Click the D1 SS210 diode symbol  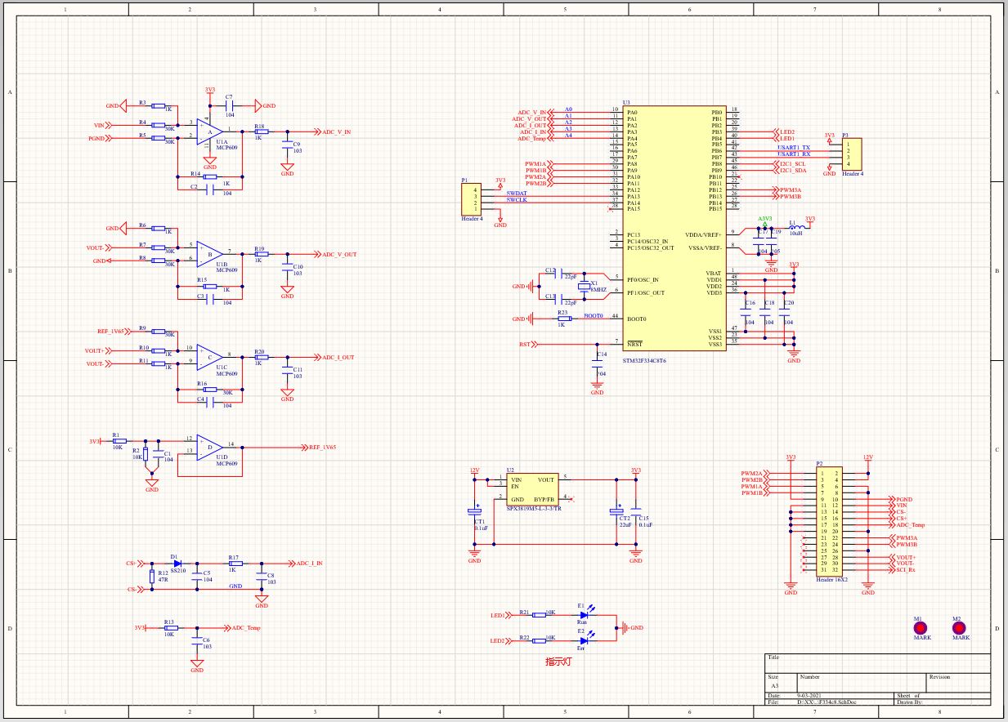[x=175, y=564]
